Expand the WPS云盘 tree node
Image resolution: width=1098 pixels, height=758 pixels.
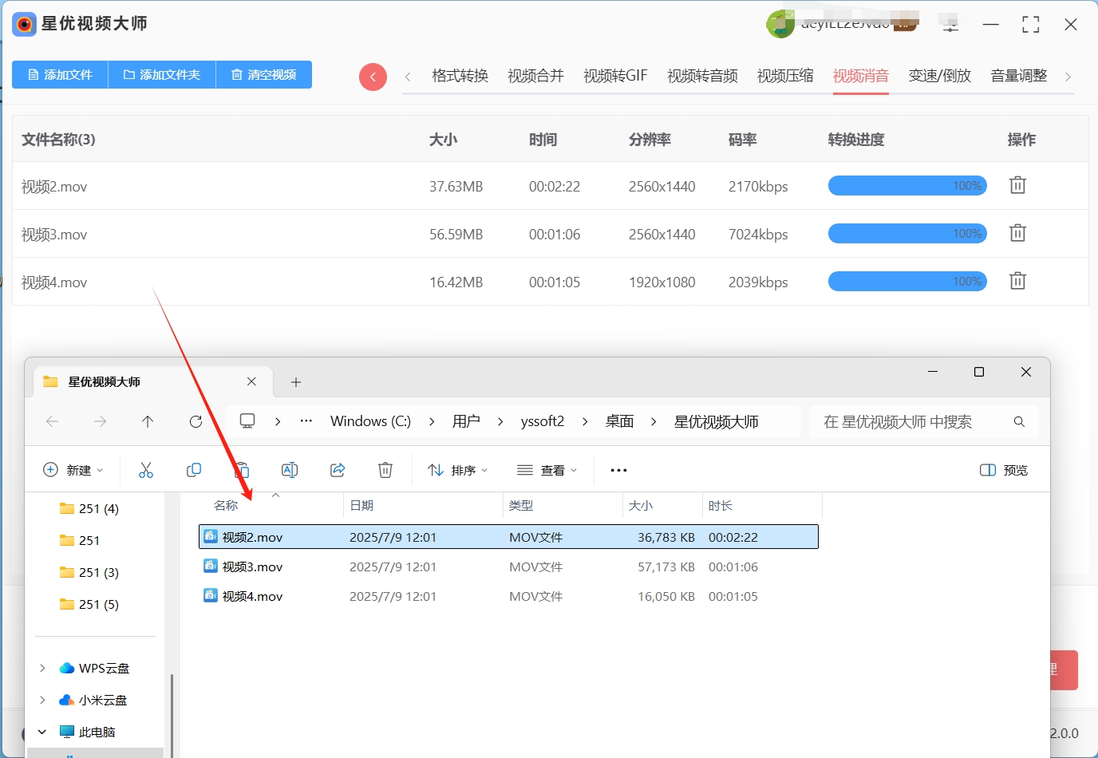[x=42, y=668]
